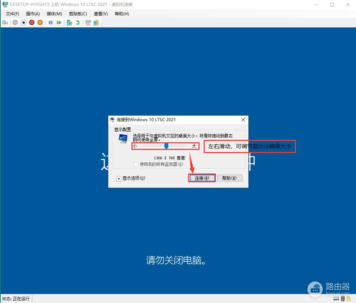
Task: Enable 使用我的所有监视器 checkbox
Action: (136, 164)
